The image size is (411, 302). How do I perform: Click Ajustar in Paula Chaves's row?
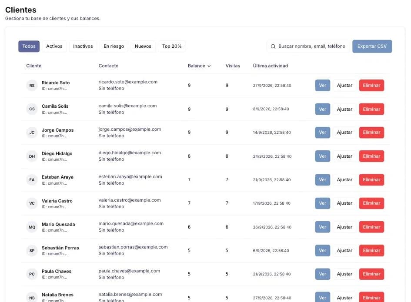click(344, 274)
